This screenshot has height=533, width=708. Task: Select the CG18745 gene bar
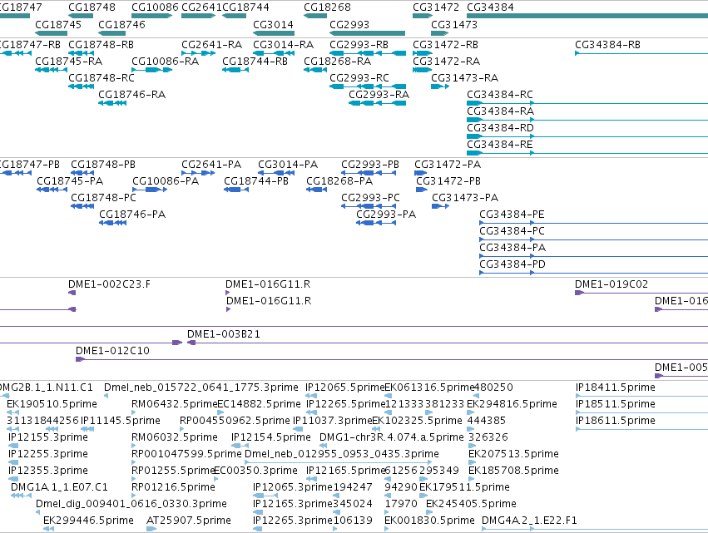click(x=51, y=33)
